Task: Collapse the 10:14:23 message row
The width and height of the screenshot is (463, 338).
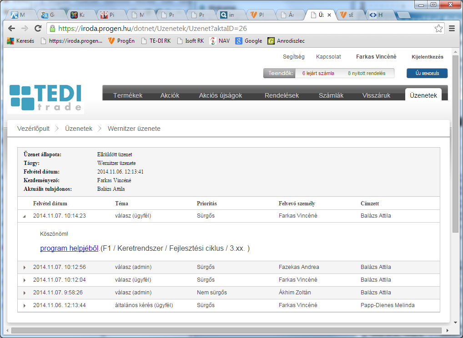Action: click(x=25, y=216)
